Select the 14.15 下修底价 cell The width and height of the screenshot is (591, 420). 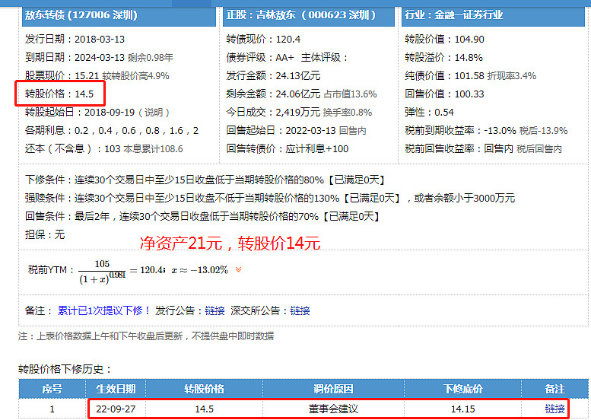(463, 409)
